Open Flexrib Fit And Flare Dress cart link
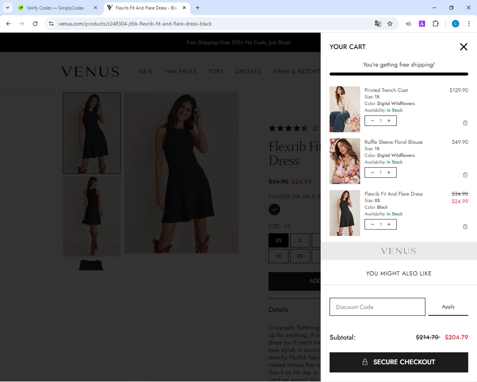Viewport: 477px width, 382px height. tap(393, 194)
